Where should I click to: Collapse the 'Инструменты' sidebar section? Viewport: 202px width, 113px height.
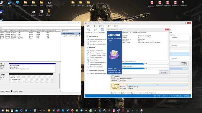pyautogui.click(x=87, y=36)
